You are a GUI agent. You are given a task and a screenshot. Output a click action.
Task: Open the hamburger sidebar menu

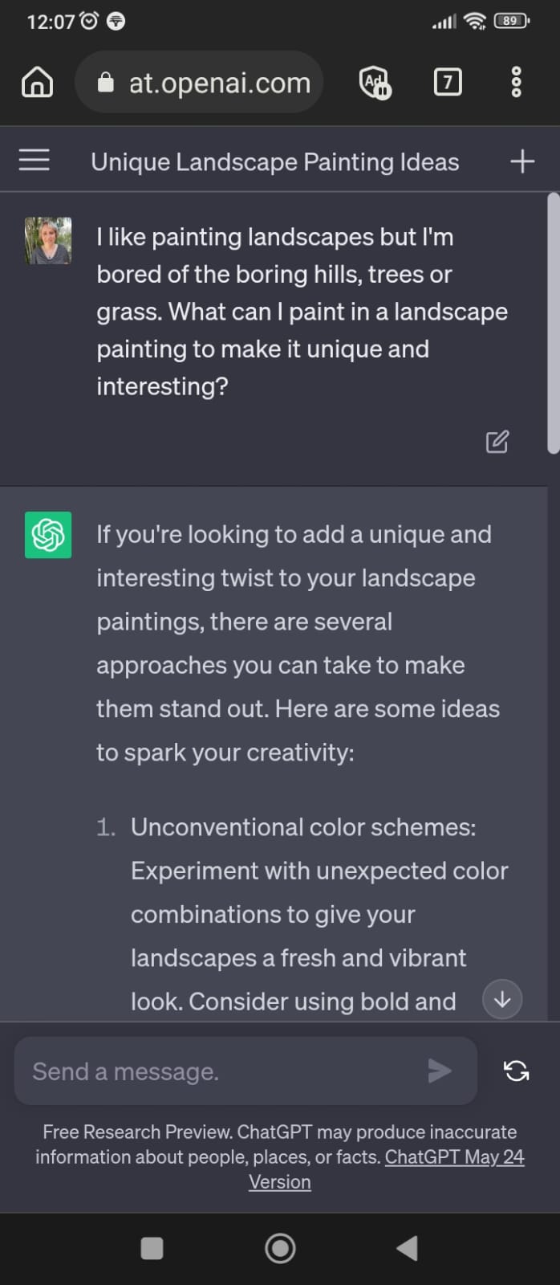[x=34, y=160]
